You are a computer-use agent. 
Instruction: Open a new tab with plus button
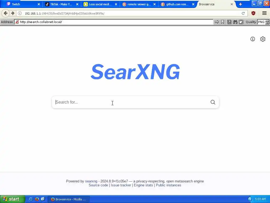[x=240, y=4]
